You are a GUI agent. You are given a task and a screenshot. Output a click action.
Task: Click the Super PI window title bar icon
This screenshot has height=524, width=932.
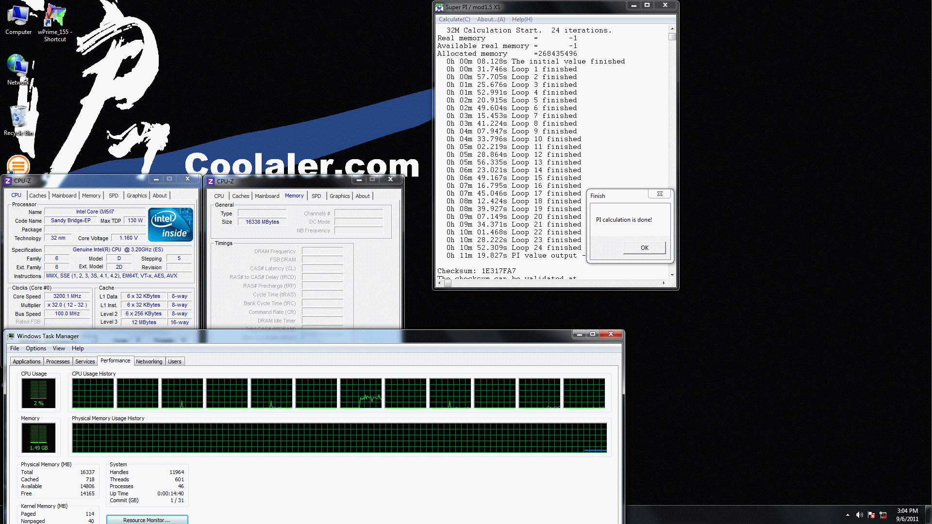point(439,7)
